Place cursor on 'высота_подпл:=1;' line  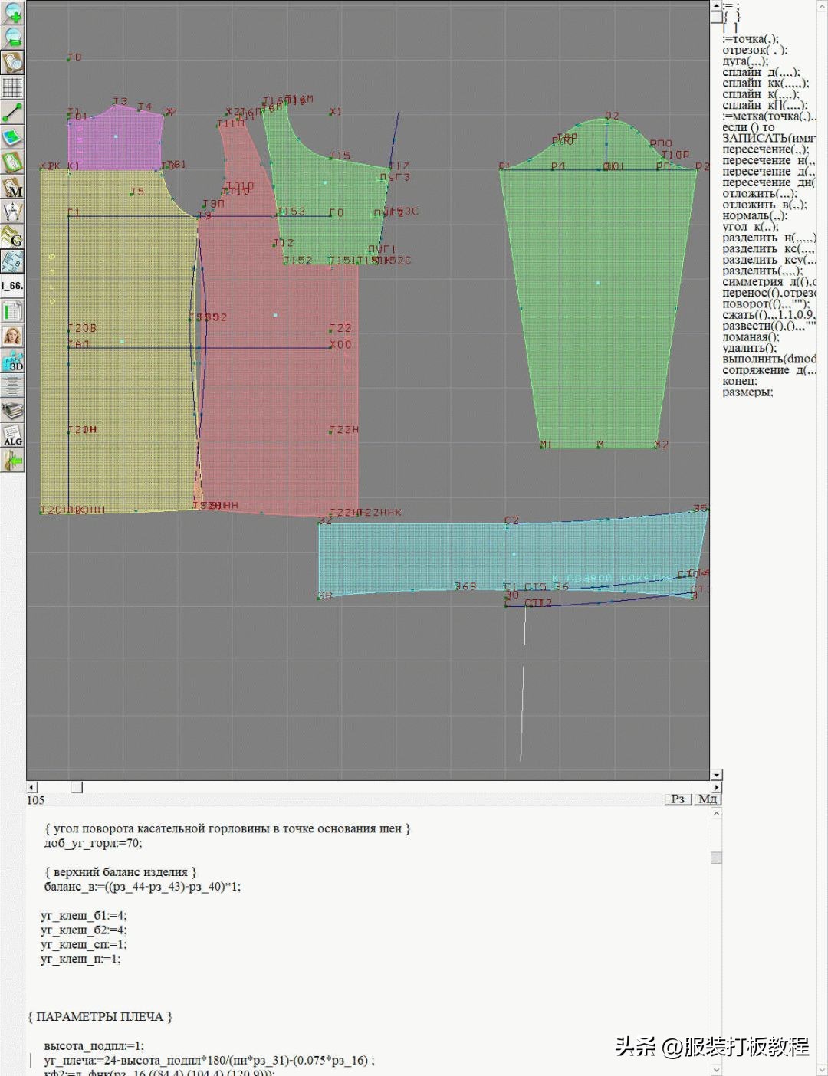(94, 1045)
